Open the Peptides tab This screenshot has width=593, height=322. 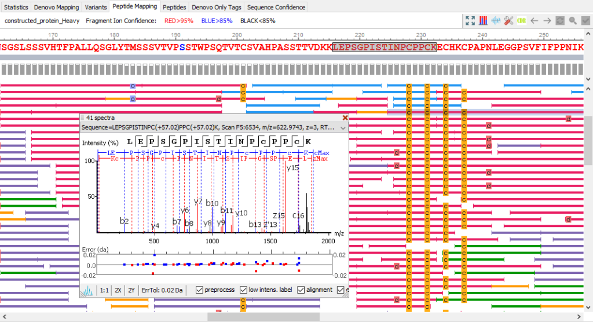pos(174,7)
